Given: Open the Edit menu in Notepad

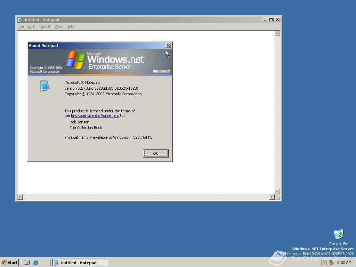Looking at the screenshot, I should tap(31, 26).
